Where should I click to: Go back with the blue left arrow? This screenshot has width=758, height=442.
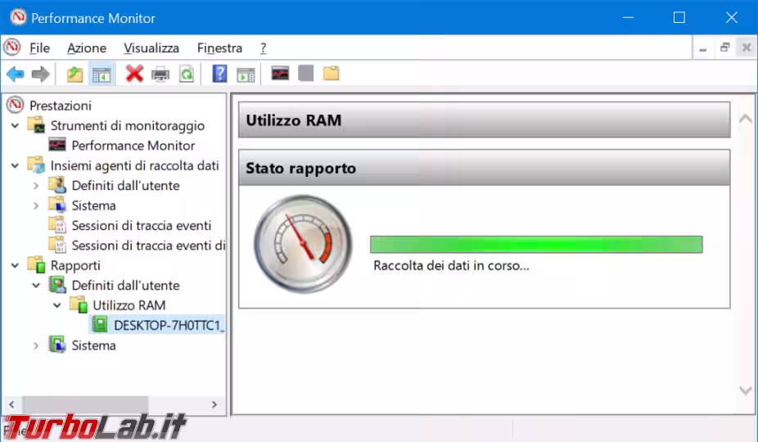[16, 74]
